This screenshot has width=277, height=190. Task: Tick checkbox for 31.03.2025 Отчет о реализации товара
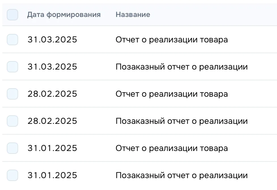[x=12, y=40]
